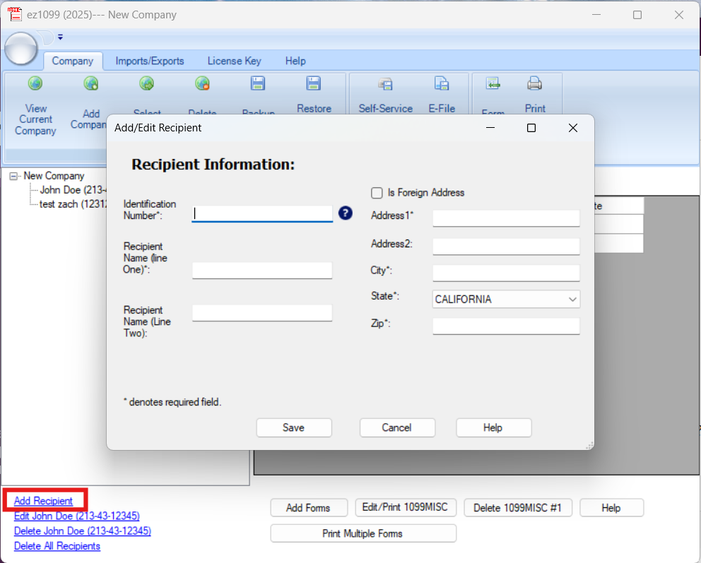Click the Restore ribbon icon
The height and width of the screenshot is (563, 701).
pyautogui.click(x=313, y=84)
